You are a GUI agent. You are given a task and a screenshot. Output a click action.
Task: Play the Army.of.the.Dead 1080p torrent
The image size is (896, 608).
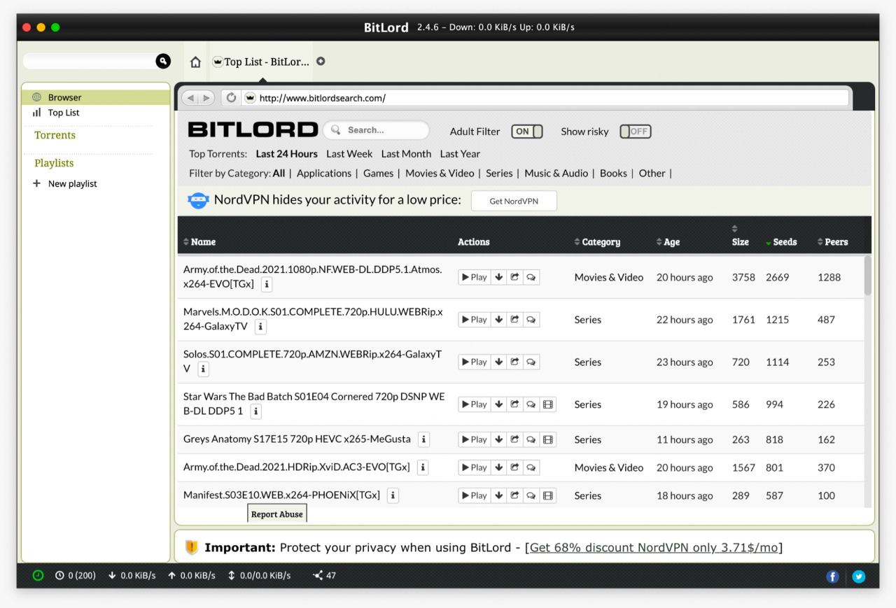(474, 277)
